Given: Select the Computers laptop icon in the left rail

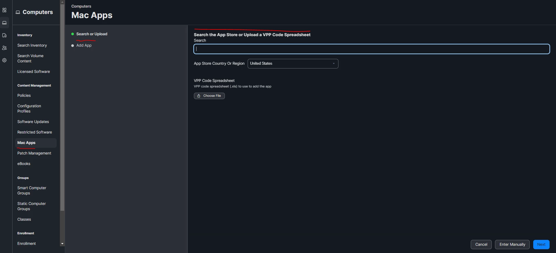Looking at the screenshot, I should (4, 23).
